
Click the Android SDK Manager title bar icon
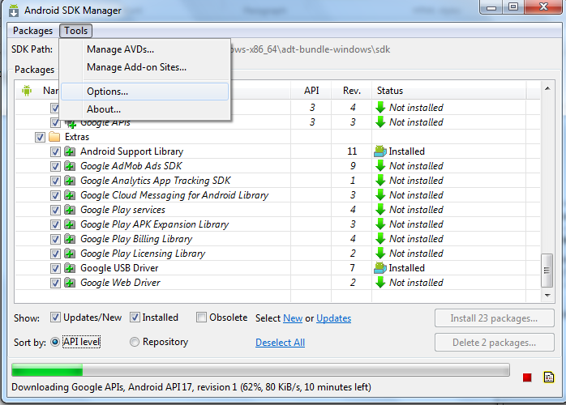tap(13, 10)
